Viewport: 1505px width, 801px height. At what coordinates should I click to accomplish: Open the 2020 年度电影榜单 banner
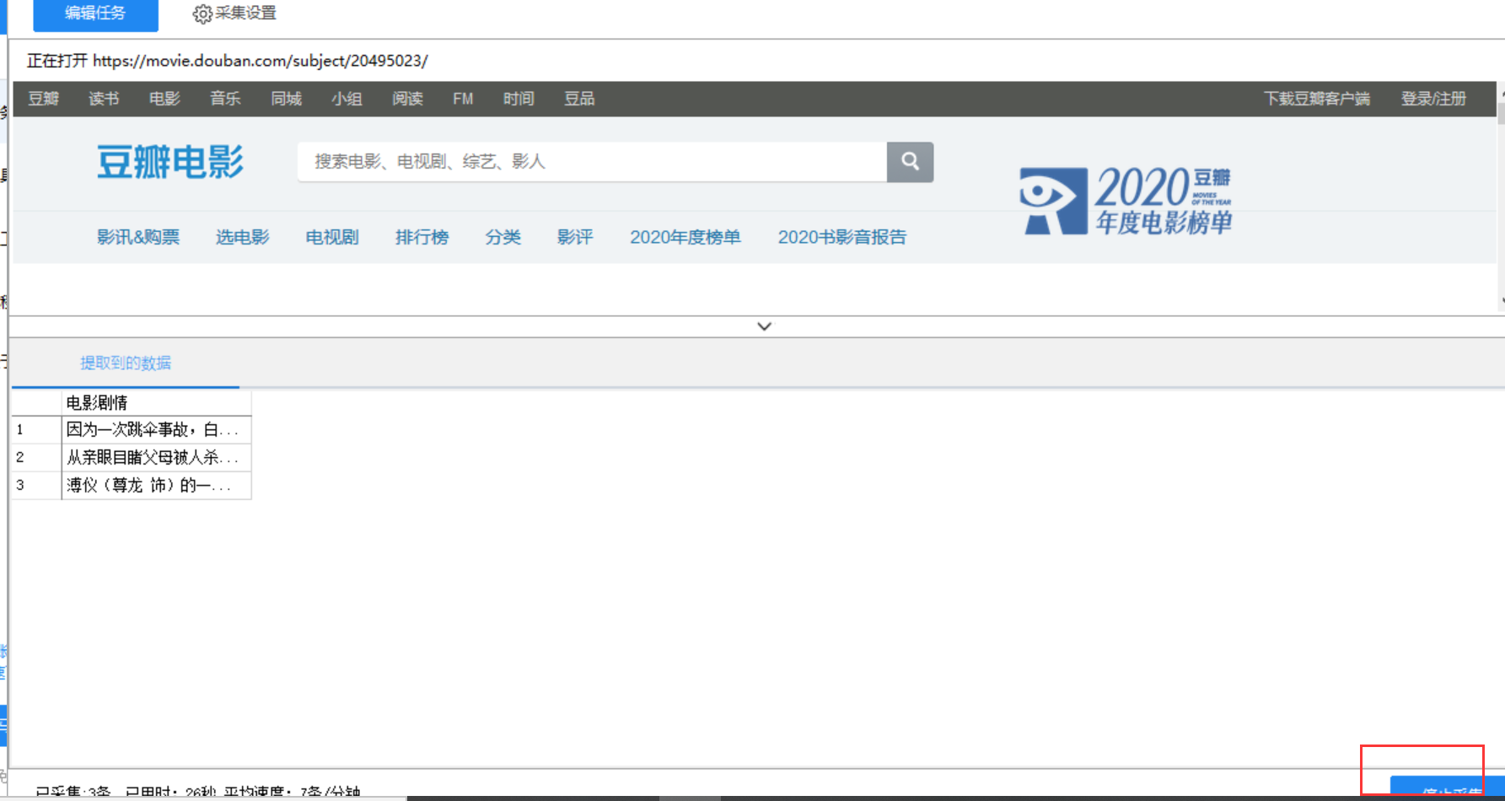(1126, 201)
